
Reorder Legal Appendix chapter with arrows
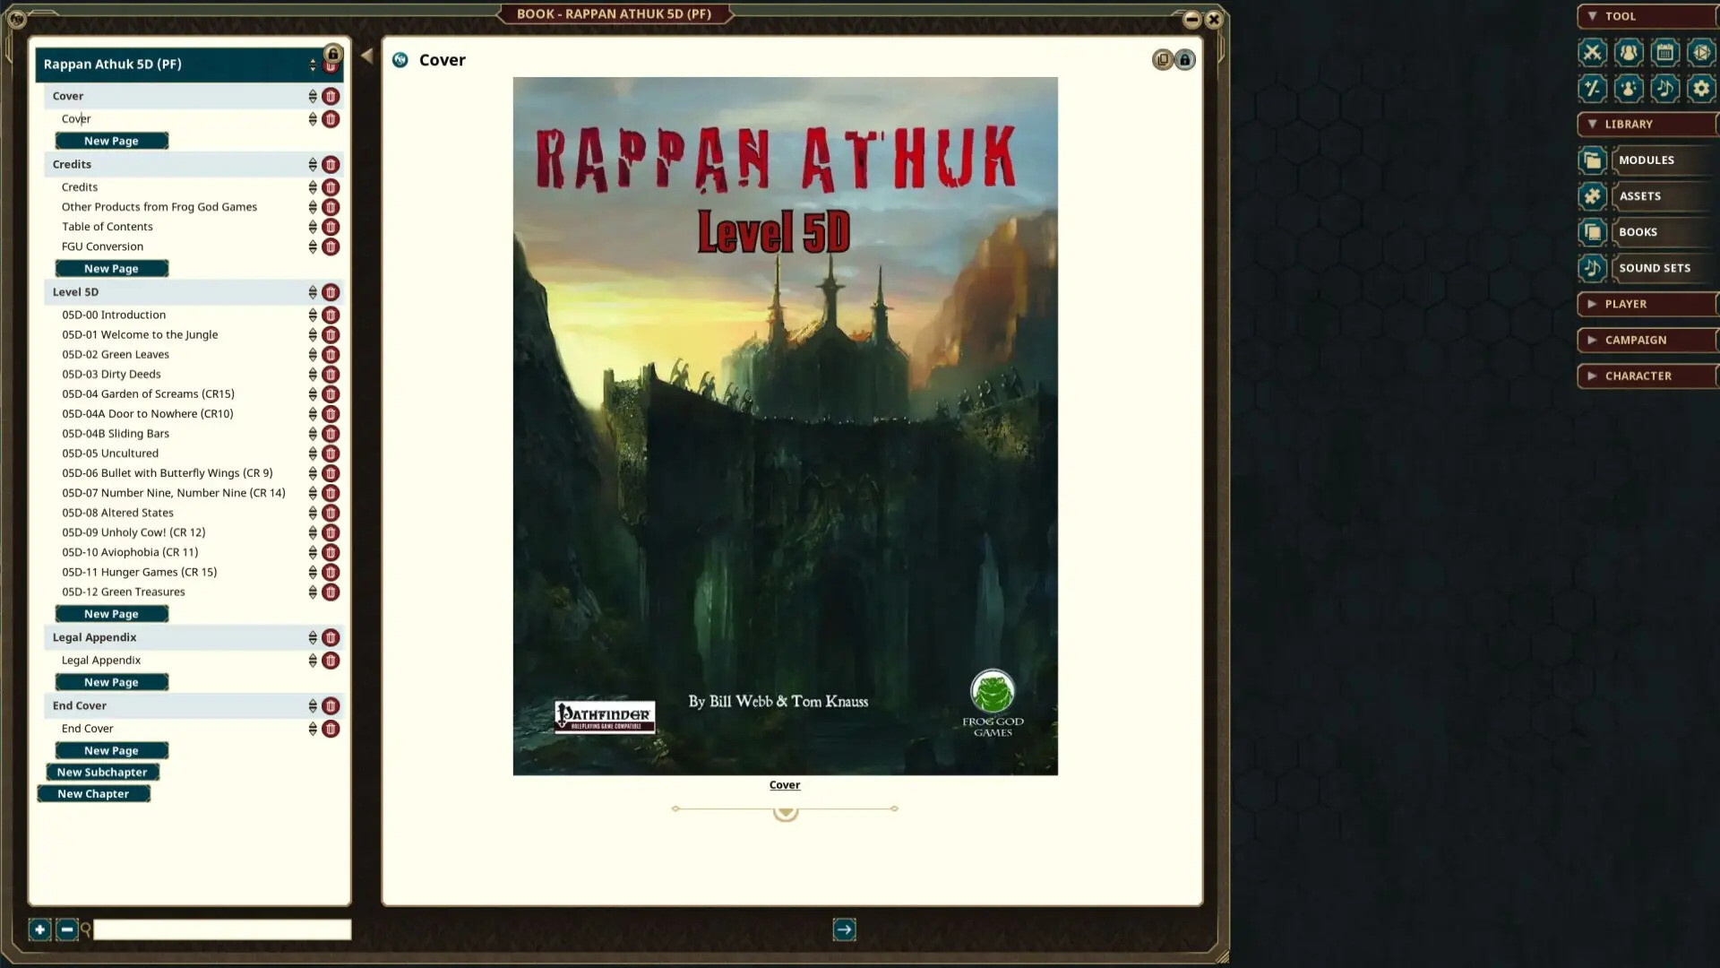pos(313,637)
